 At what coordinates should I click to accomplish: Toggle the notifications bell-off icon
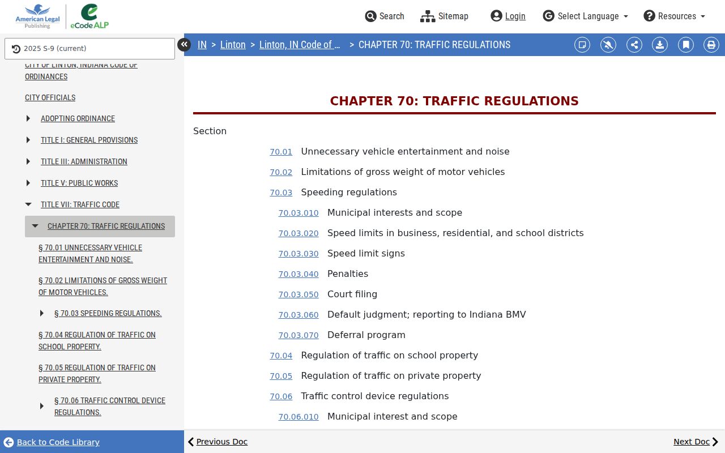pos(608,45)
